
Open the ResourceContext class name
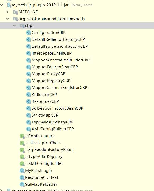pos(42,177)
